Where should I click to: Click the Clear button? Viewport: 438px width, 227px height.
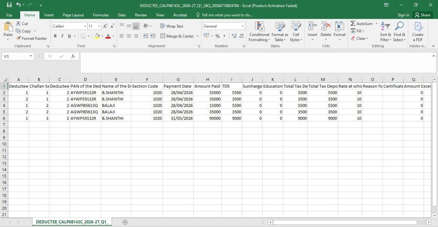coord(360,38)
